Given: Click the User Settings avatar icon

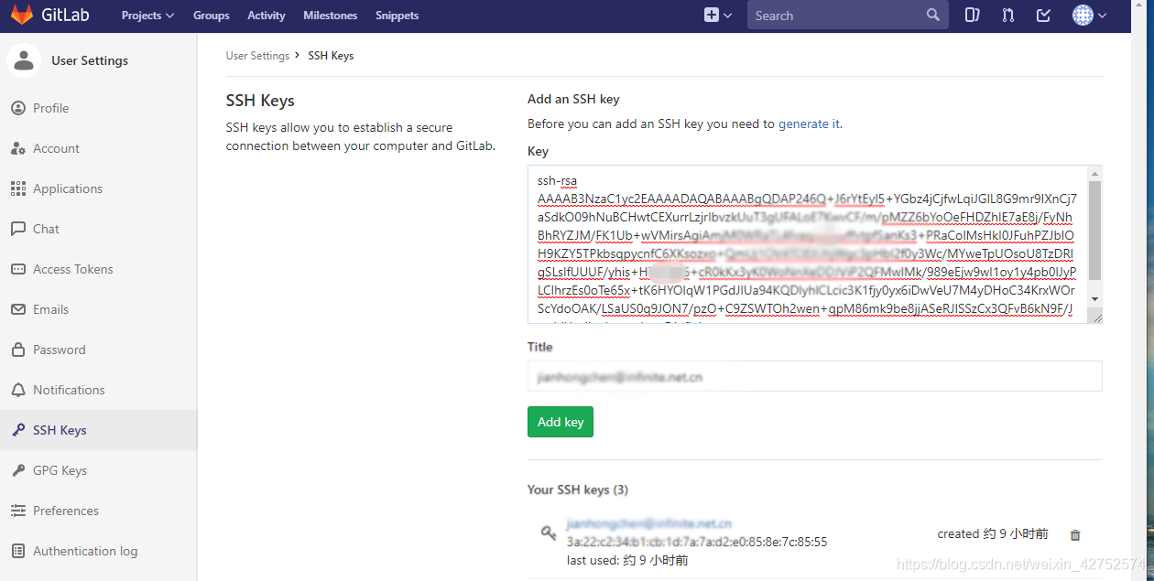Looking at the screenshot, I should pyautogui.click(x=24, y=60).
